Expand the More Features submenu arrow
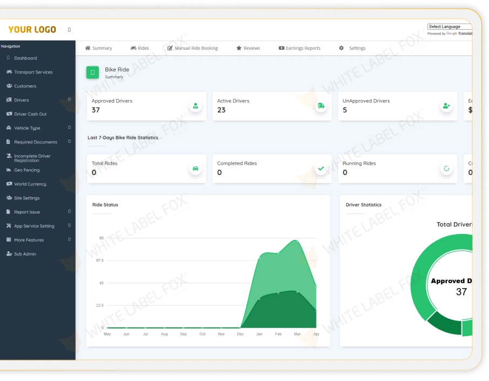Viewport: 489px width, 381px height. pos(69,239)
